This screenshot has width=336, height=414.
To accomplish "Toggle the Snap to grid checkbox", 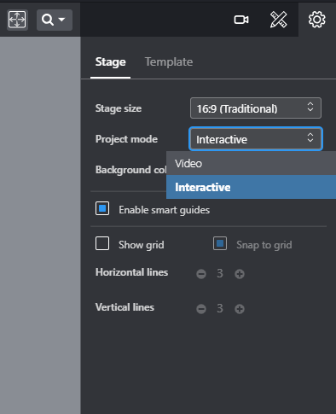I will pyautogui.click(x=220, y=243).
